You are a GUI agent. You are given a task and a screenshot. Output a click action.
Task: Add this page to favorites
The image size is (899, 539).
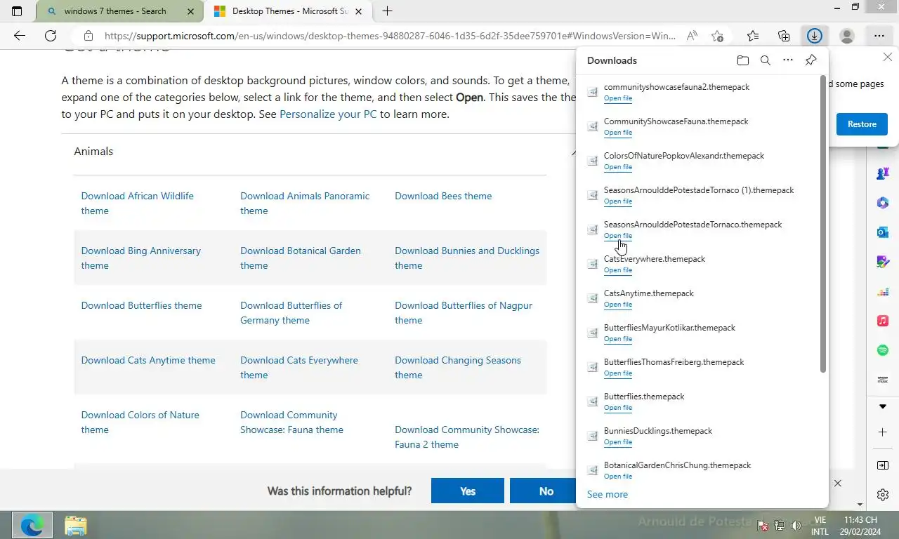coord(717,36)
